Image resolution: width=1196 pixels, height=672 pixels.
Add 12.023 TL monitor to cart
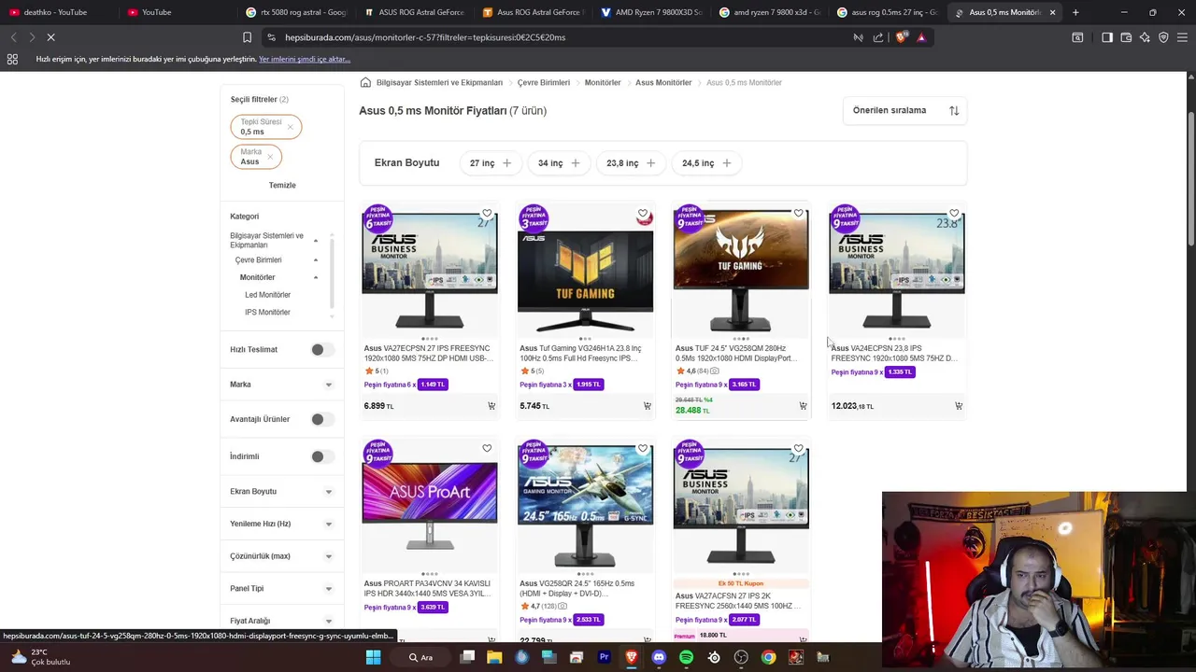coord(959,406)
